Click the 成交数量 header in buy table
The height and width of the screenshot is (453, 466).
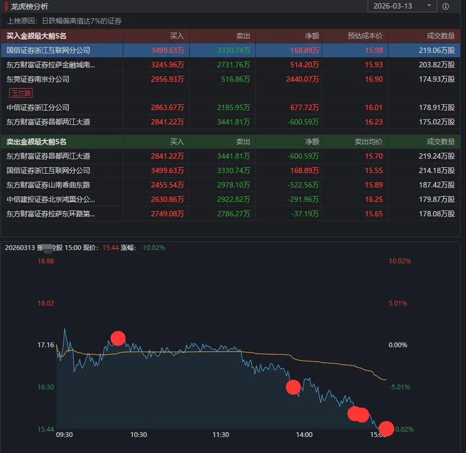point(440,36)
